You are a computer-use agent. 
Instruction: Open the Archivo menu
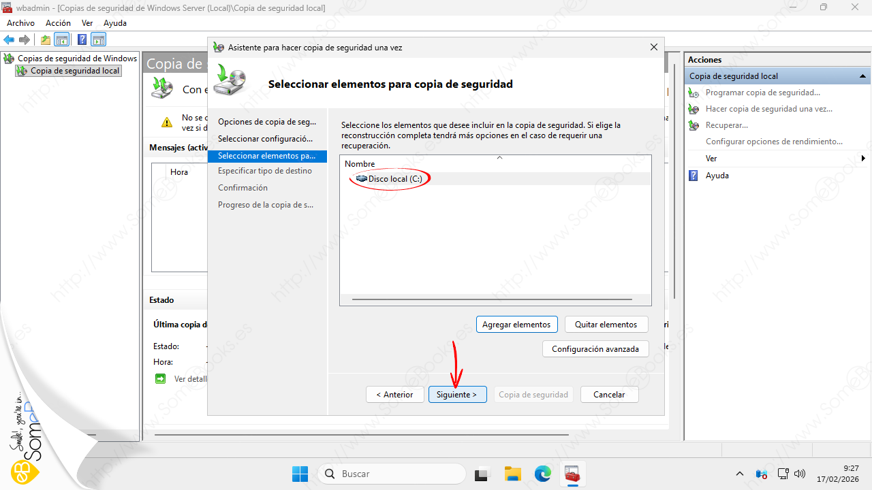[20, 23]
